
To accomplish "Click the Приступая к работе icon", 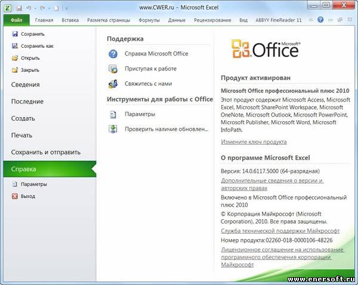I will tap(113, 69).
